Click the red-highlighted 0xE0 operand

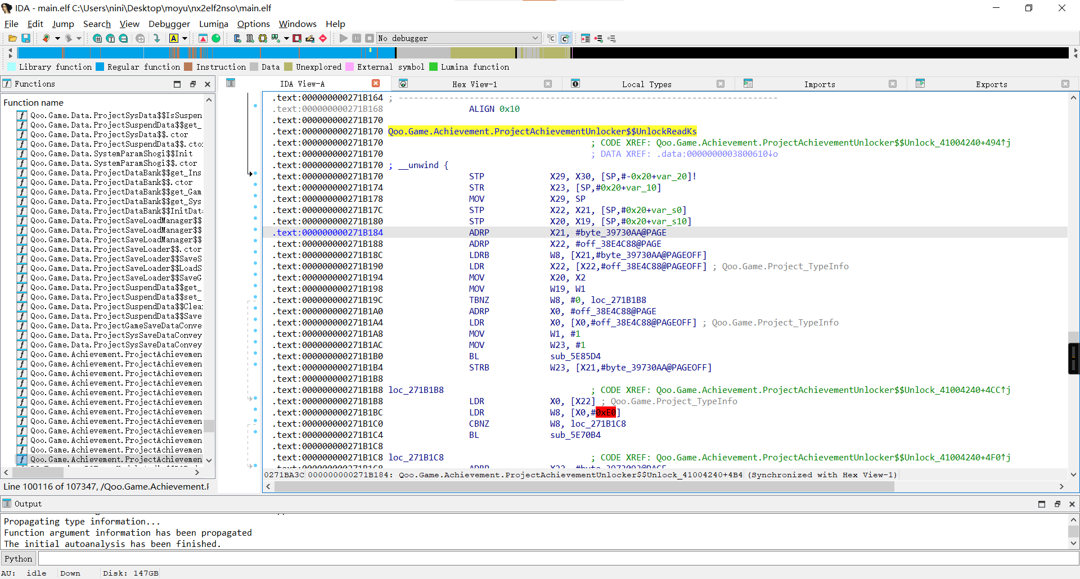click(x=605, y=412)
